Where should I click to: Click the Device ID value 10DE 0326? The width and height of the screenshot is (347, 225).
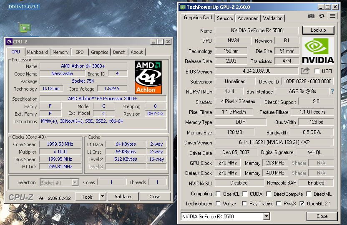click(x=307, y=81)
